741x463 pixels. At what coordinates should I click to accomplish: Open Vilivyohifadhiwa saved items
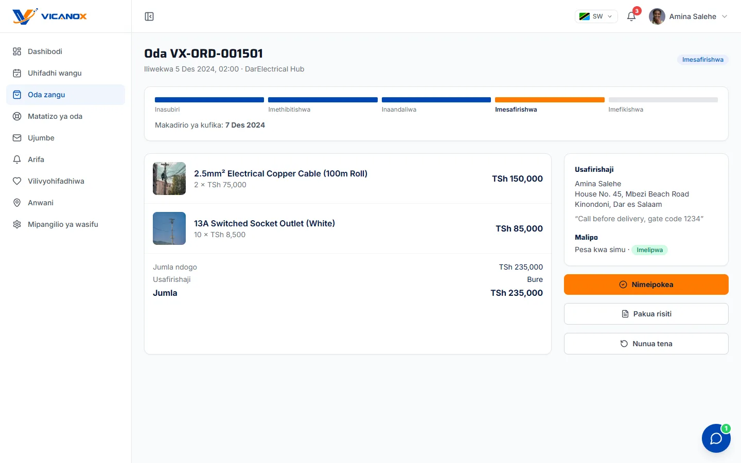point(65,181)
